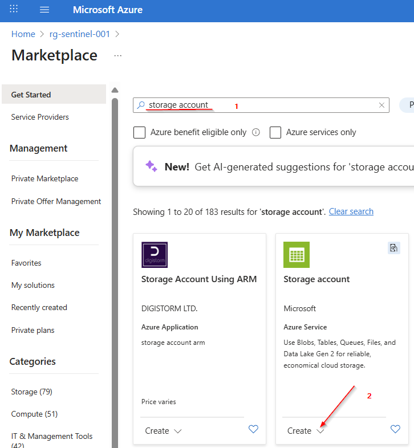
Task: Favorite the Microsoft Storage account heart
Action: (395, 430)
